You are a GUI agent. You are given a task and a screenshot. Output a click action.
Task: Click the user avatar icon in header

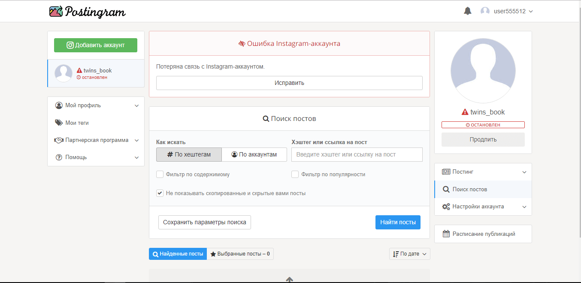coord(485,11)
